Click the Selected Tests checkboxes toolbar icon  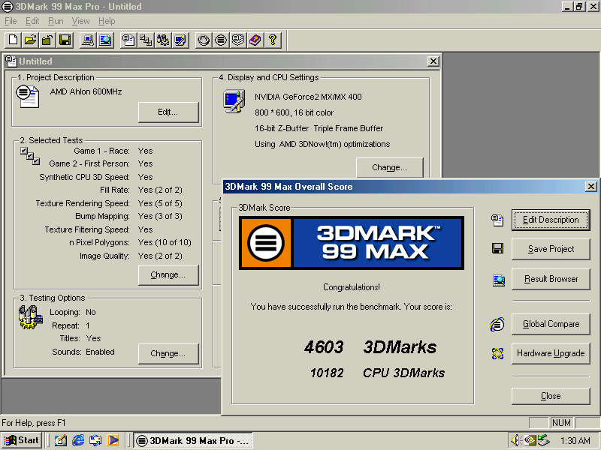pos(146,40)
